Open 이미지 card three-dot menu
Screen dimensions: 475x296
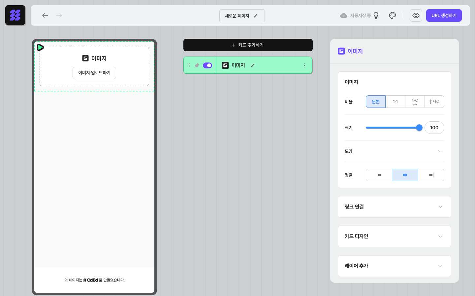click(x=304, y=65)
